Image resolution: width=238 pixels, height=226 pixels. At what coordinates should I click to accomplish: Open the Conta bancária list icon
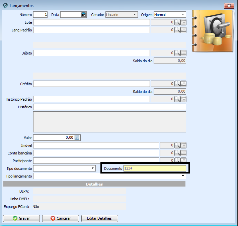(x=183, y=153)
